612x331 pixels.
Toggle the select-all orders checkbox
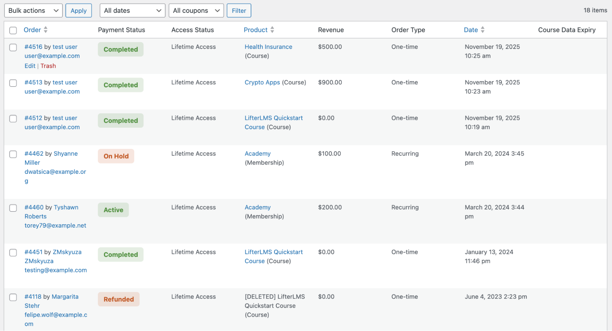[13, 30]
